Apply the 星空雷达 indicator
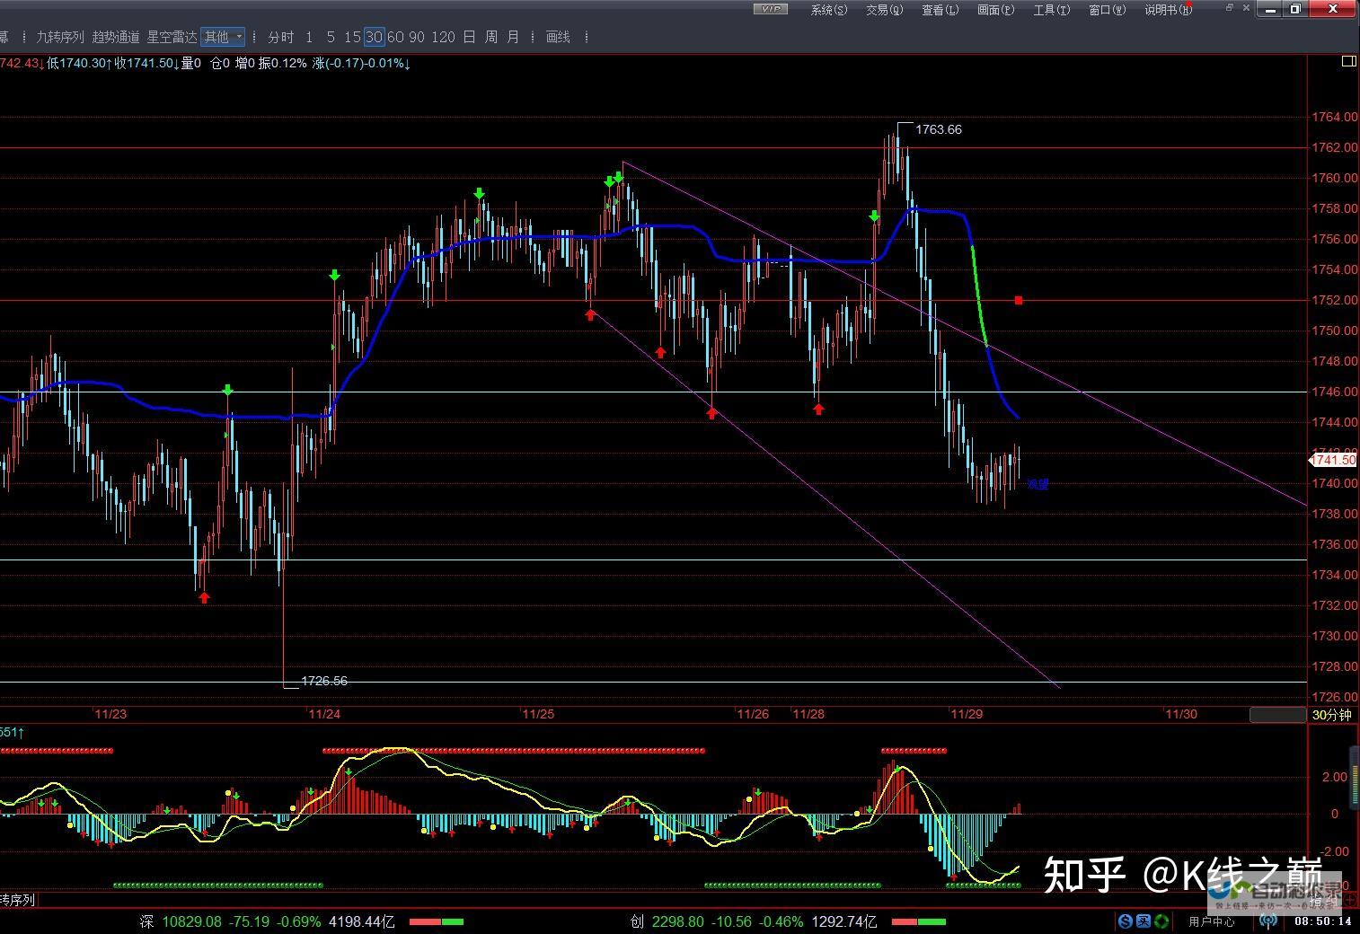1360x934 pixels. tap(172, 37)
